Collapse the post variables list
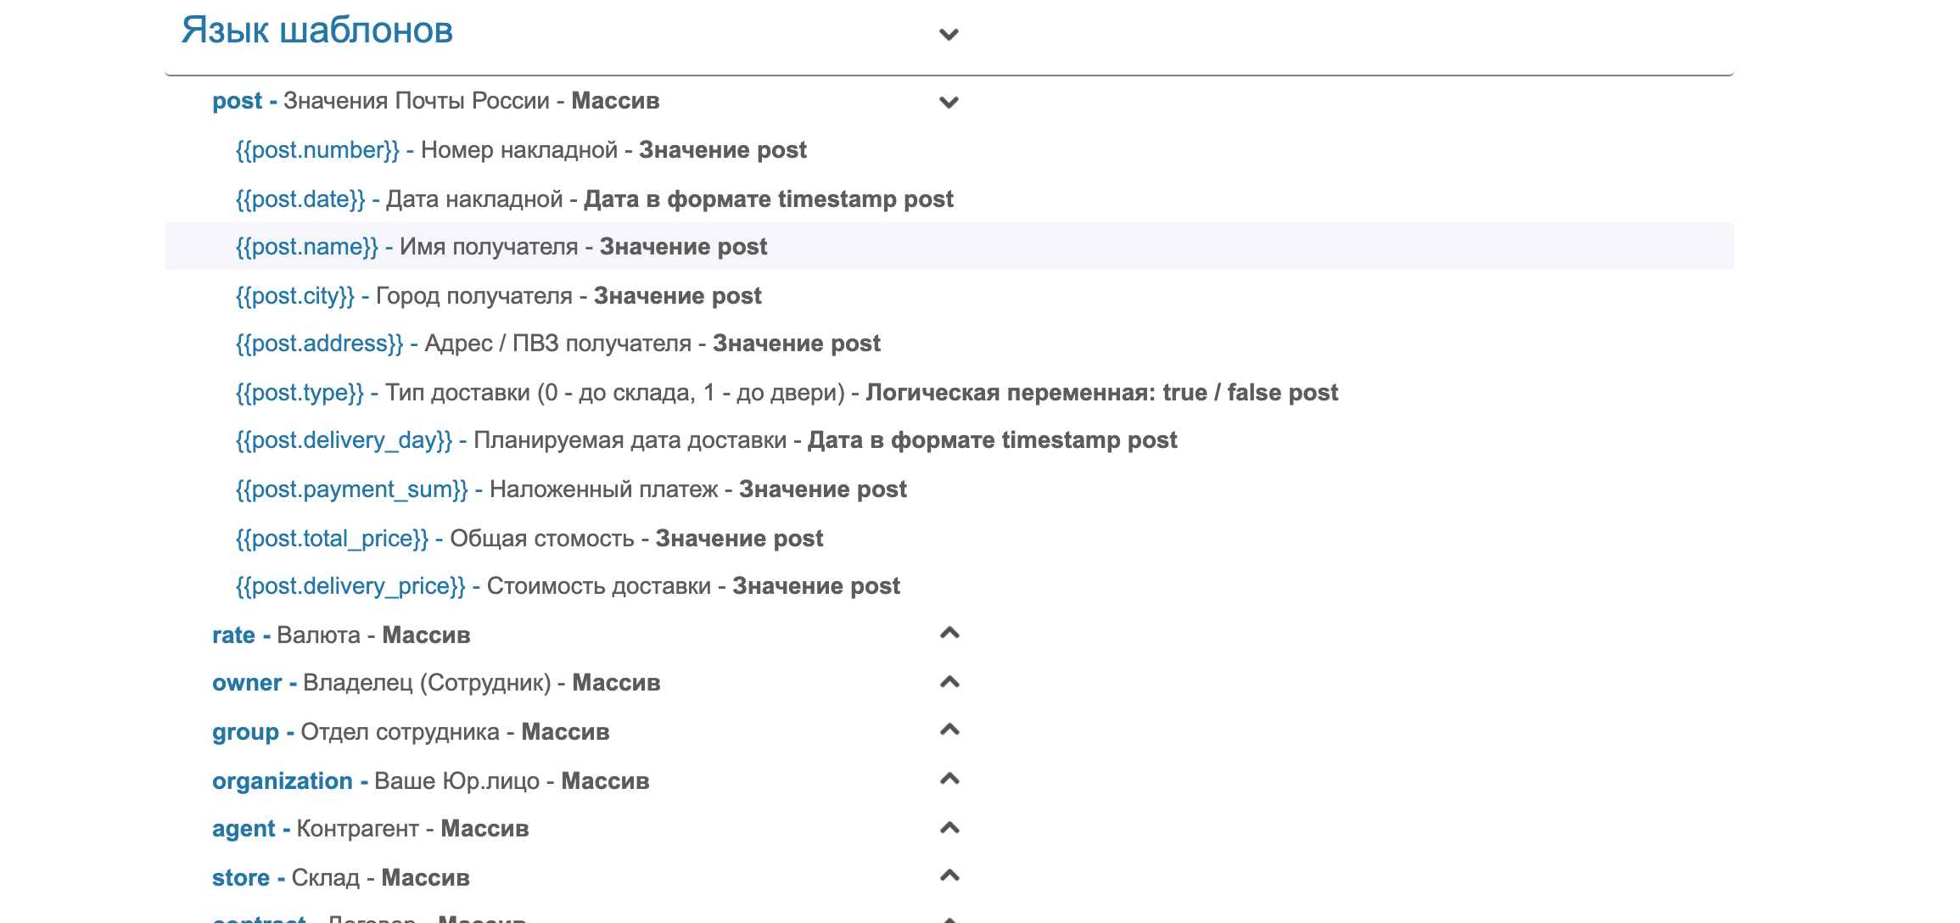This screenshot has width=1960, height=923. pos(949,103)
